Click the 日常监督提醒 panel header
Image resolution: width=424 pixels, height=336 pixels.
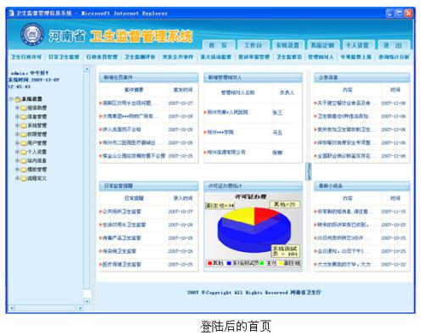[x=148, y=186]
